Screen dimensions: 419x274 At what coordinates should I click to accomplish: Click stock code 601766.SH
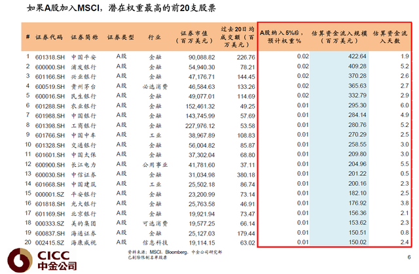pyautogui.click(x=50, y=135)
